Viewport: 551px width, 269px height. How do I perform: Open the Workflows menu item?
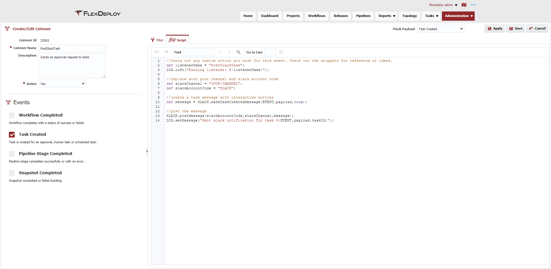click(317, 16)
